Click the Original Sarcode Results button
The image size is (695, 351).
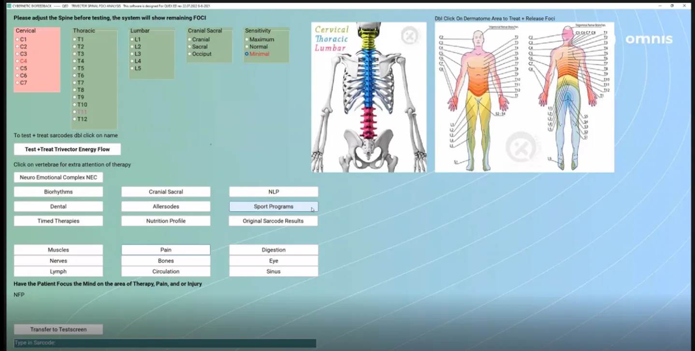coord(273,221)
